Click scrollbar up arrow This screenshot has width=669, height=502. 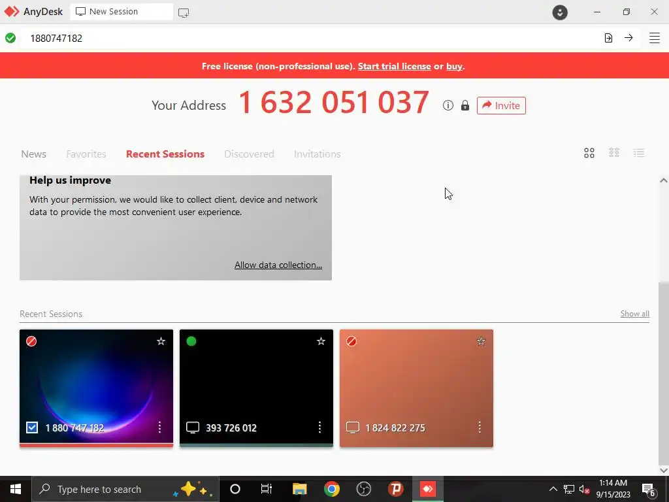(x=664, y=180)
